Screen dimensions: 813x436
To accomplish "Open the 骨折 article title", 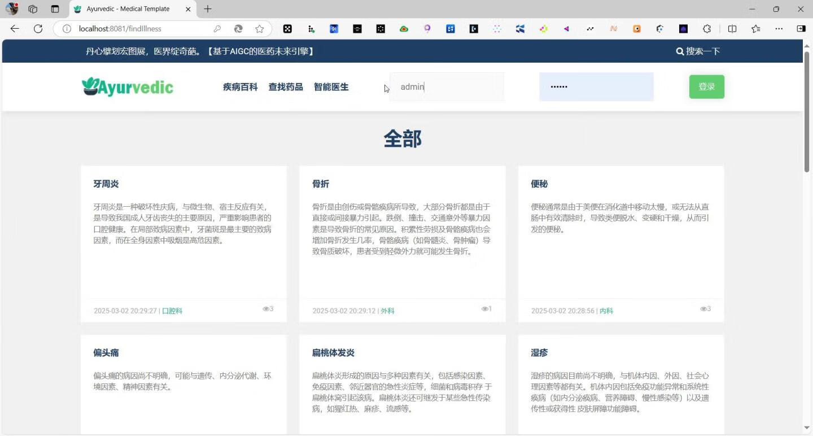I will click(x=321, y=184).
